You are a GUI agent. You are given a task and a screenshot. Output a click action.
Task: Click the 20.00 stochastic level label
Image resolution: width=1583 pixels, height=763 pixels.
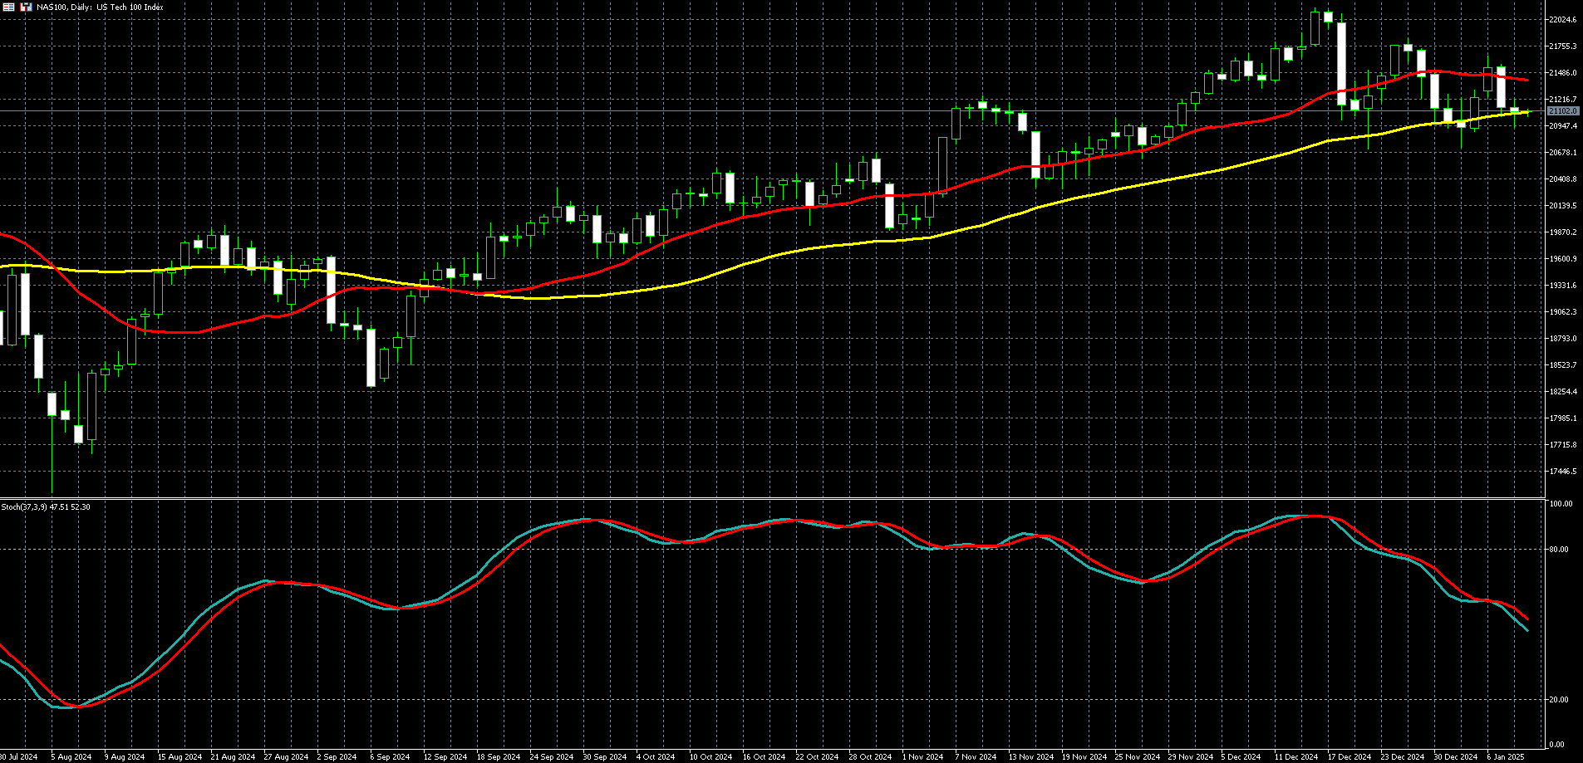(1561, 700)
